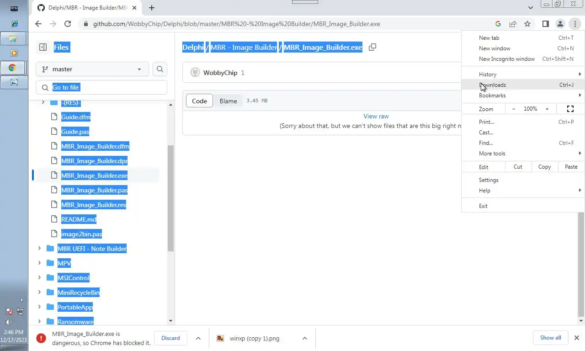Click the search magnifier next to master branch
585x351 pixels.
coord(160,69)
